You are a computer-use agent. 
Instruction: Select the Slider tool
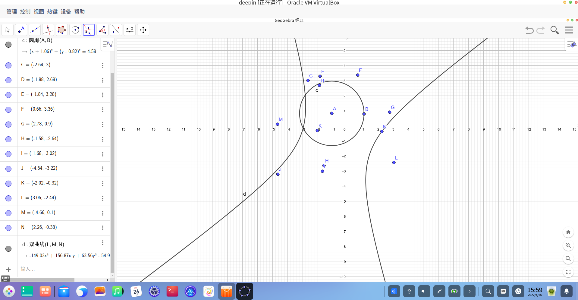[x=130, y=30]
